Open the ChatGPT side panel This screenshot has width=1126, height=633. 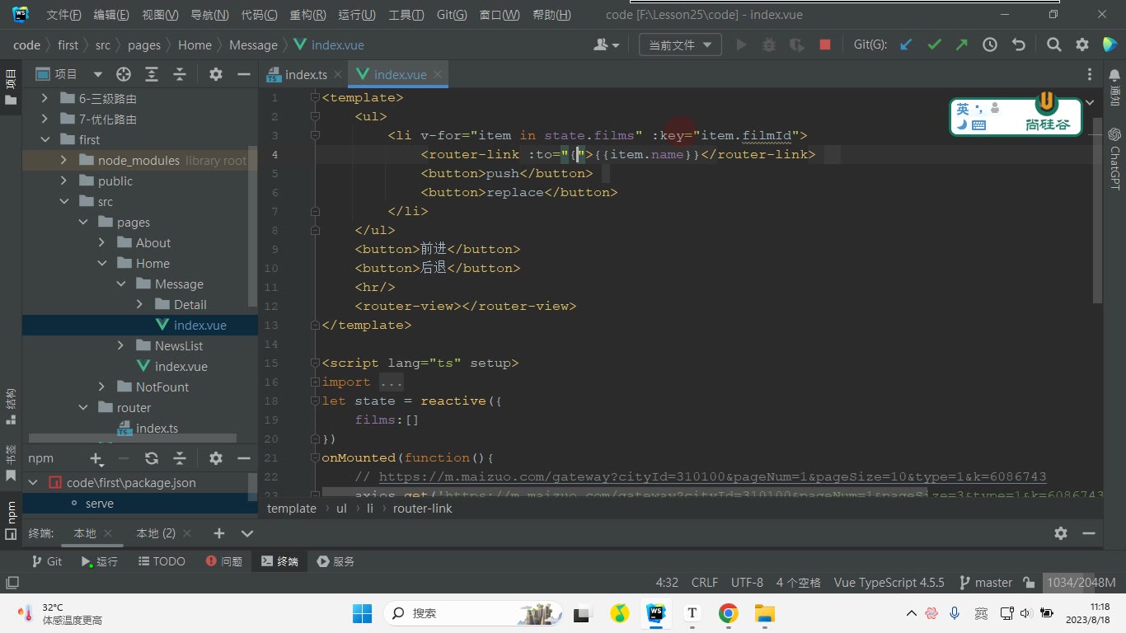click(x=1114, y=158)
